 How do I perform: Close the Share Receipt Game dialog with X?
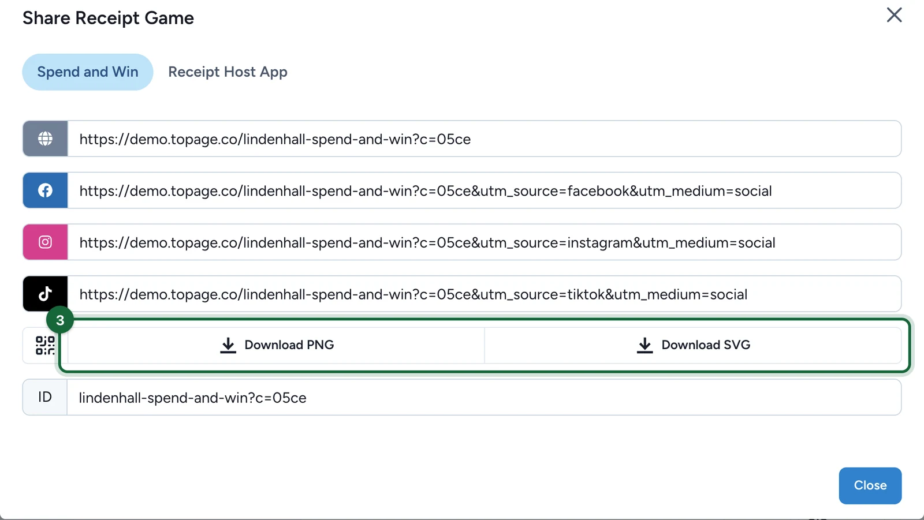coord(894,15)
